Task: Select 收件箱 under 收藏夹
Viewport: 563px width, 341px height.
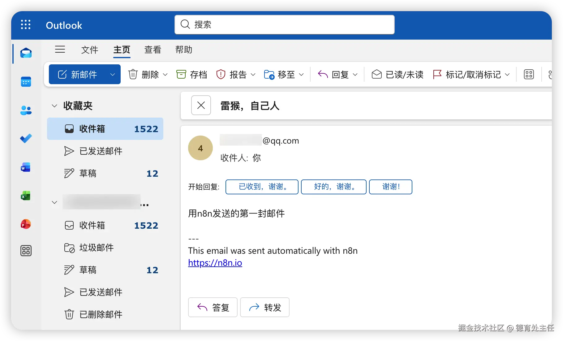Action: (105, 129)
